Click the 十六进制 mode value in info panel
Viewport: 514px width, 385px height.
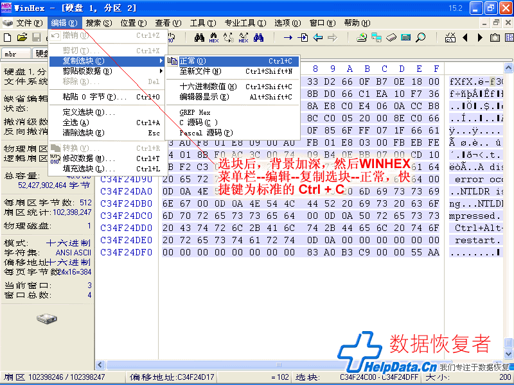[68, 243]
